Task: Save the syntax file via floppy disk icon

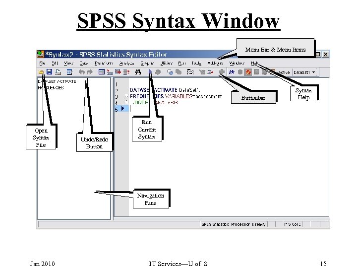Action: pyautogui.click(x=49, y=72)
